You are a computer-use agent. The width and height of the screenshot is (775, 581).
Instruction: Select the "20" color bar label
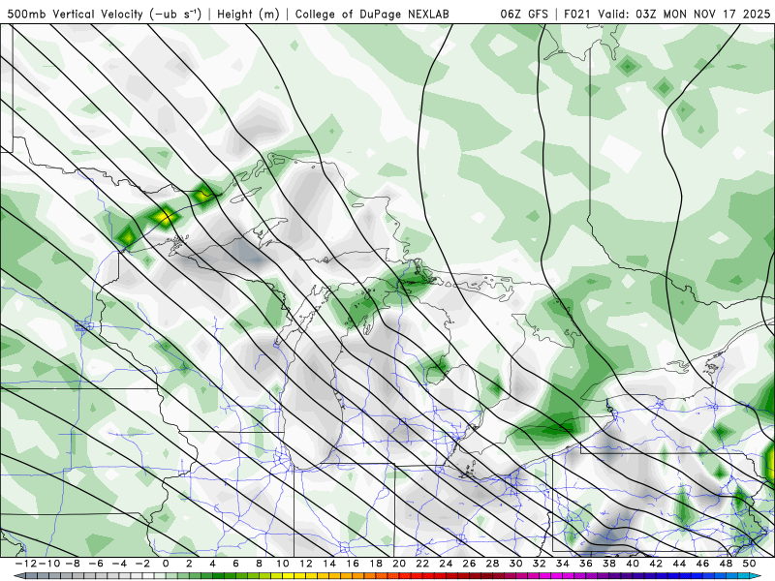[x=399, y=564]
